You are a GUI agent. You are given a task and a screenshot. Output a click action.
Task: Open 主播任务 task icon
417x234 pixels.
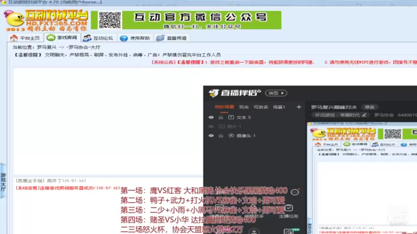point(289,212)
